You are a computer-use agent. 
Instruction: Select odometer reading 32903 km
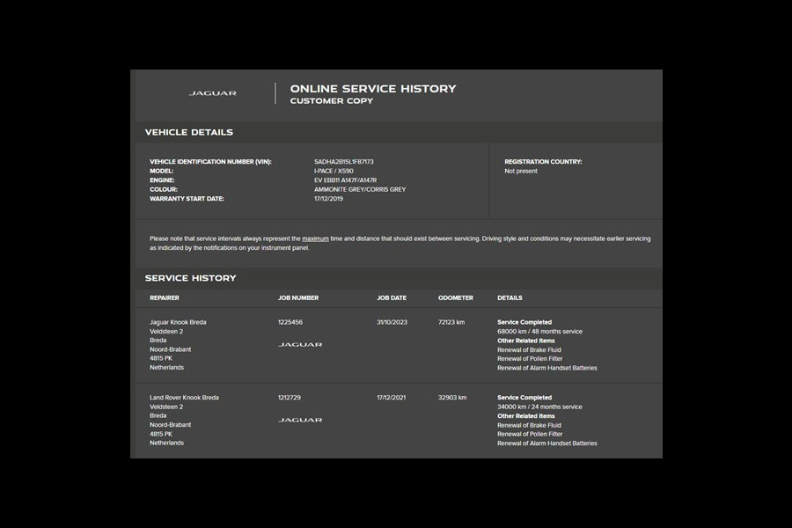point(452,398)
